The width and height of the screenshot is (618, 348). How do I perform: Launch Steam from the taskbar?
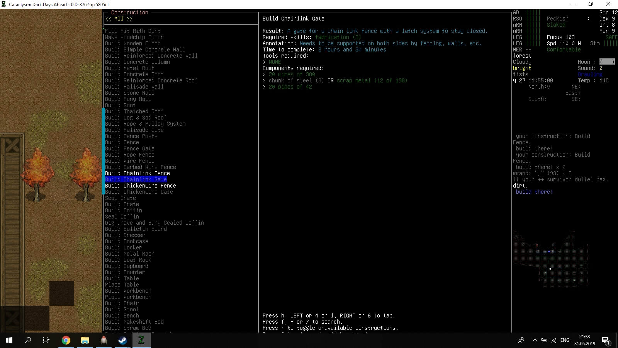pos(122,341)
